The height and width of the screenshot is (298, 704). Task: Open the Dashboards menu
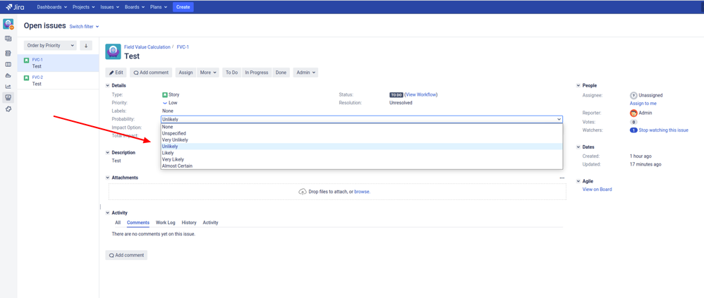pyautogui.click(x=52, y=7)
